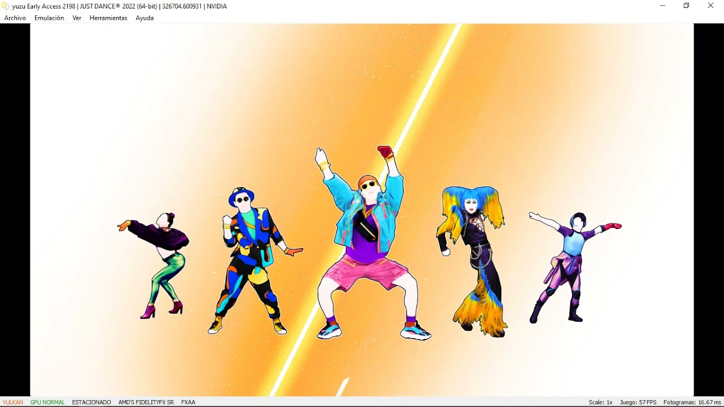Toggle the FXAA anti-aliasing button
The height and width of the screenshot is (407, 724).
pos(188,402)
